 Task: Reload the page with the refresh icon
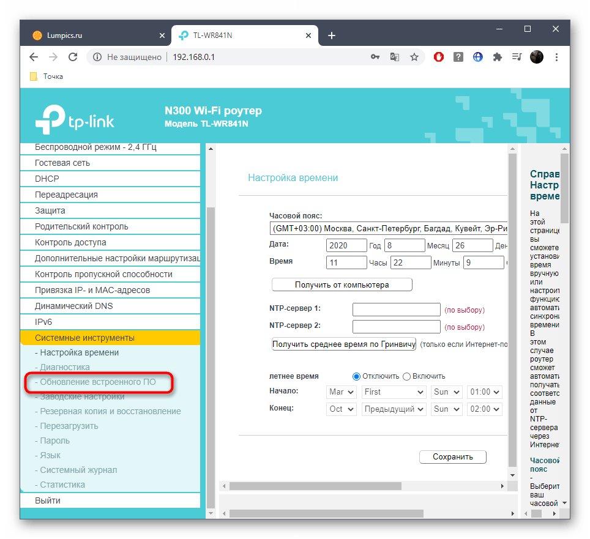click(73, 57)
